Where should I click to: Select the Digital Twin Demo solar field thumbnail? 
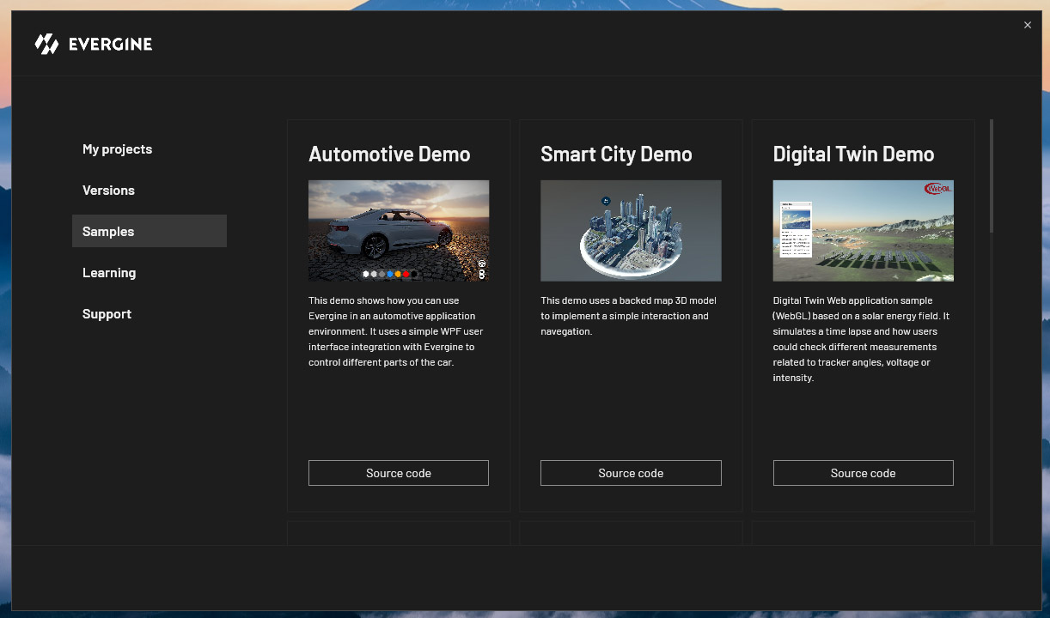(863, 230)
